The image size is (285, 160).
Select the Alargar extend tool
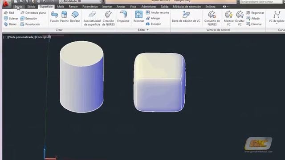click(x=153, y=18)
